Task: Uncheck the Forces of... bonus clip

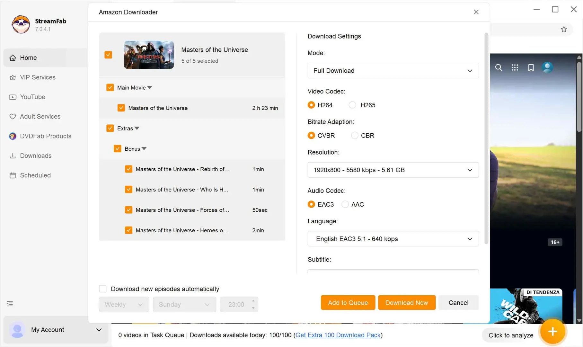Action: pyautogui.click(x=128, y=210)
